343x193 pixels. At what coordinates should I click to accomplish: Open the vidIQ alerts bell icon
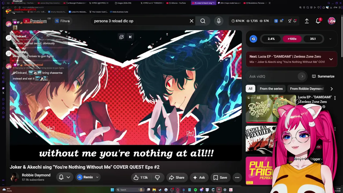[295, 21]
